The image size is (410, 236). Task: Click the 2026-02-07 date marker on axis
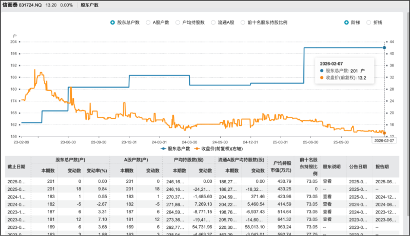click(384, 140)
